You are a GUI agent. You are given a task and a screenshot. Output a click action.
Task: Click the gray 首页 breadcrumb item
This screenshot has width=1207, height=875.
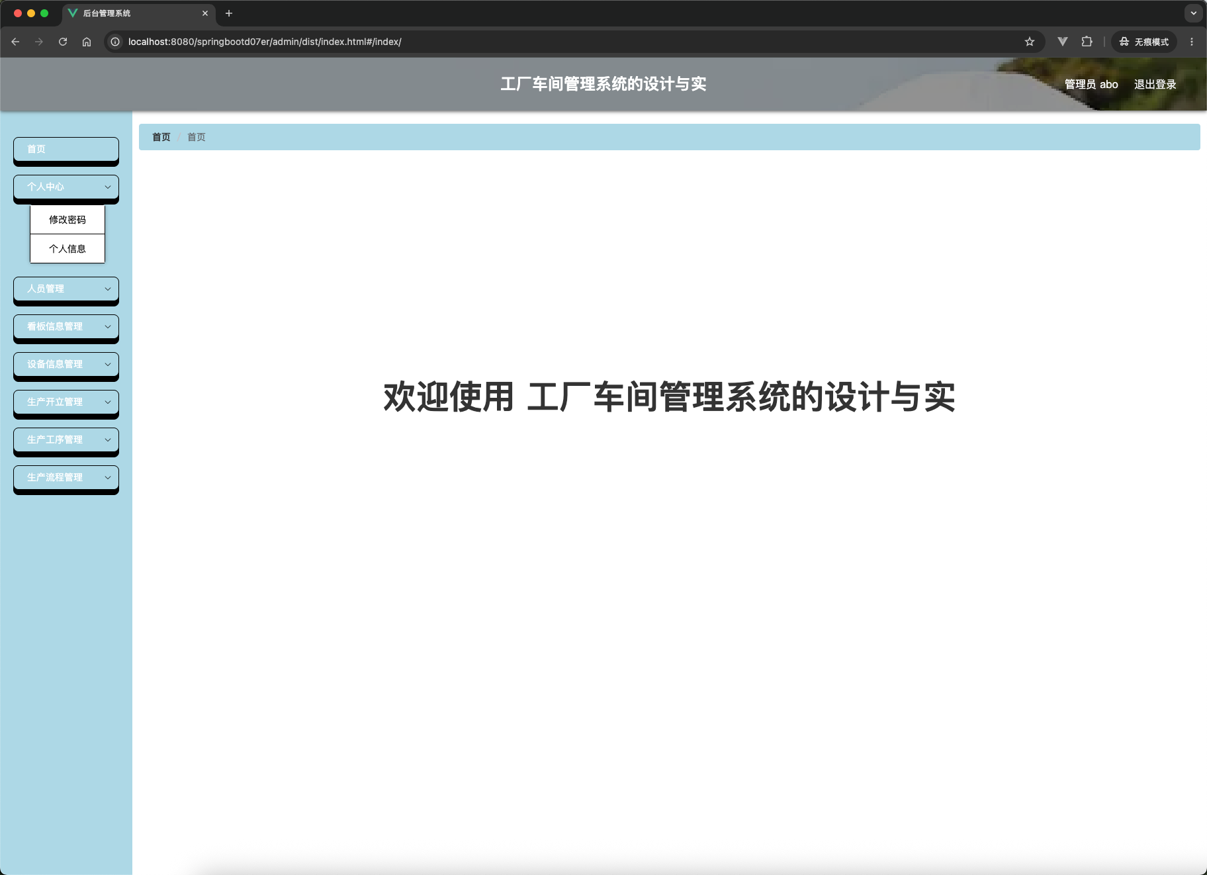[x=197, y=137]
